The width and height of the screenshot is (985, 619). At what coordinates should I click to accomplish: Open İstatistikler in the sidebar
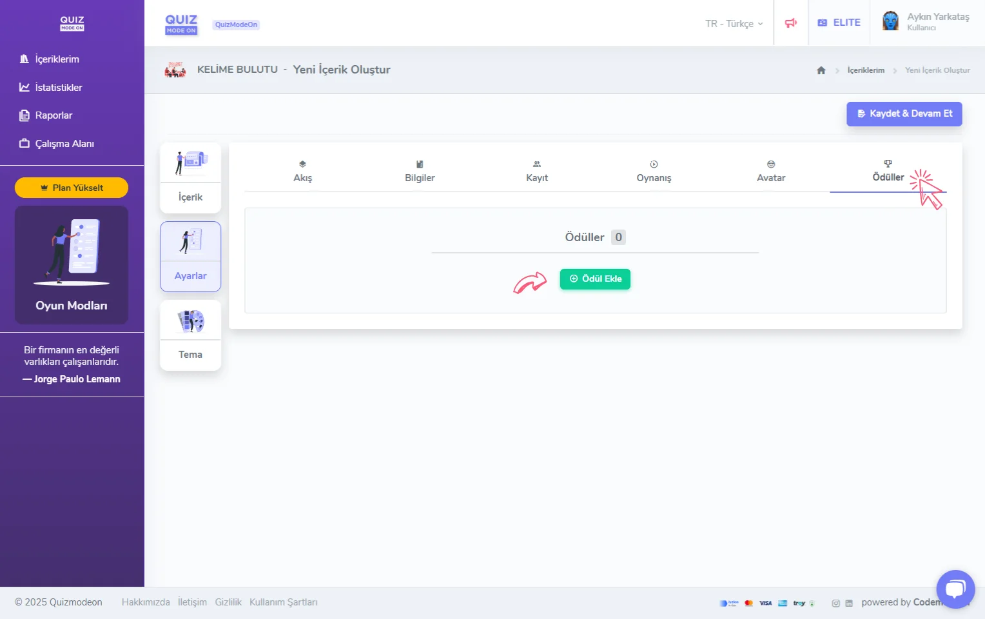click(58, 87)
